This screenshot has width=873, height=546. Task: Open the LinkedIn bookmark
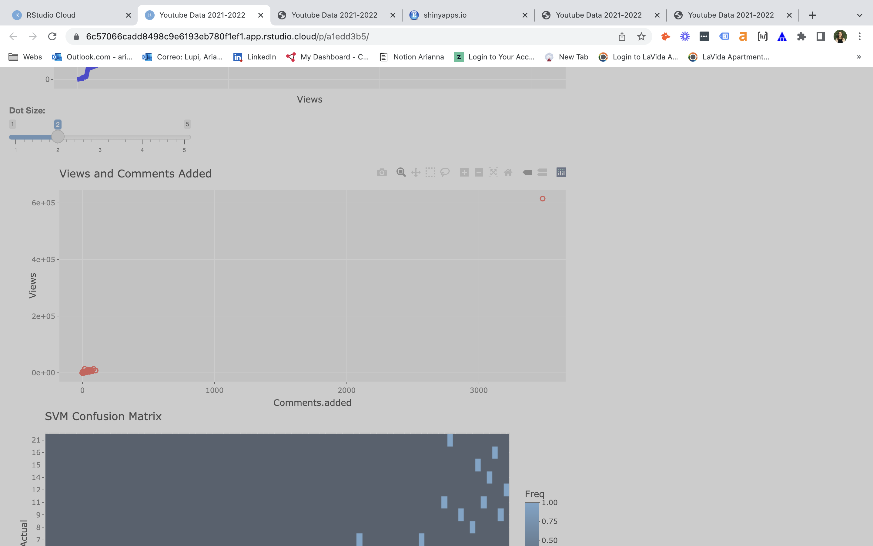255,57
